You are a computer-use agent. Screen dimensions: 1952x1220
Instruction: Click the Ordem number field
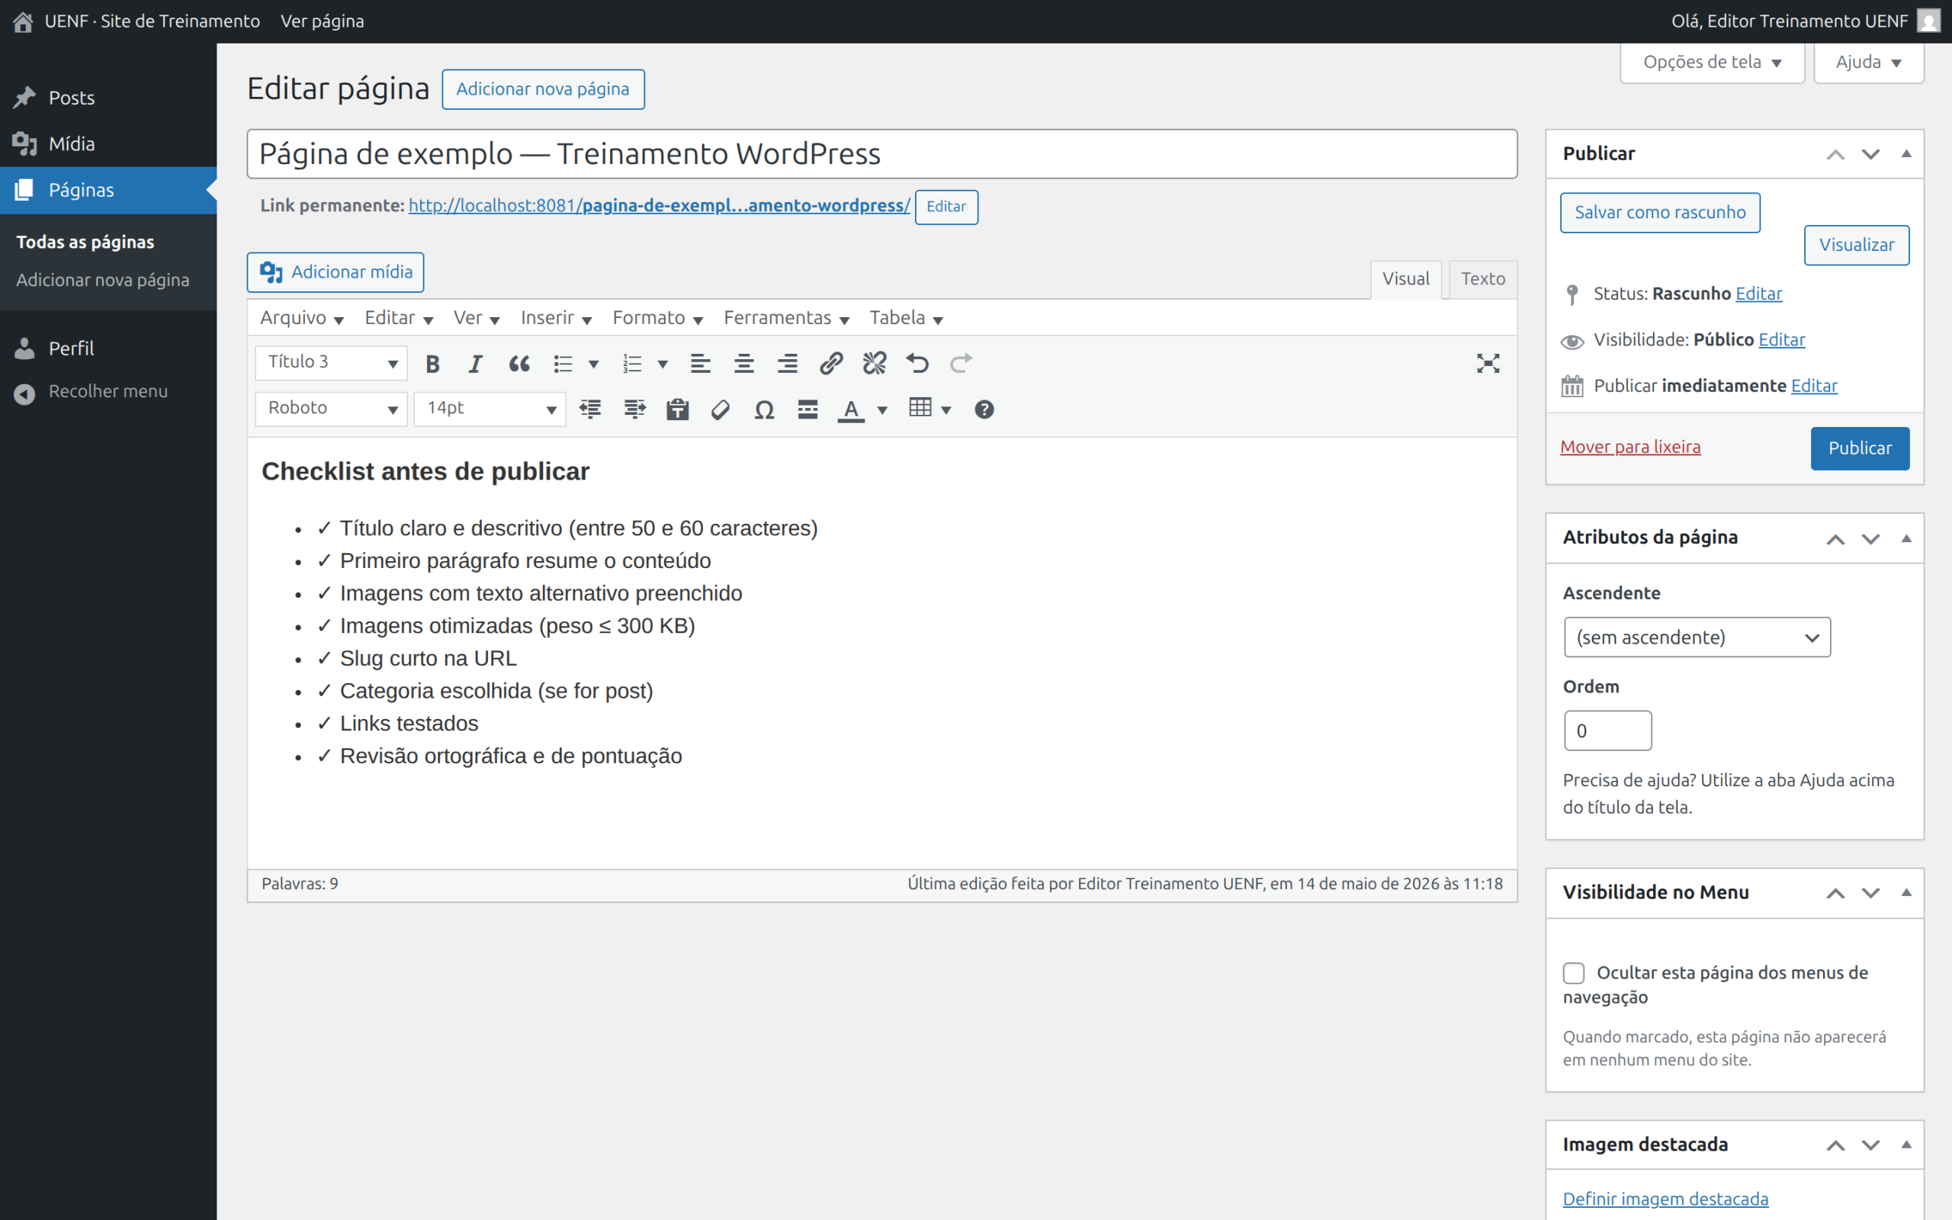point(1607,731)
